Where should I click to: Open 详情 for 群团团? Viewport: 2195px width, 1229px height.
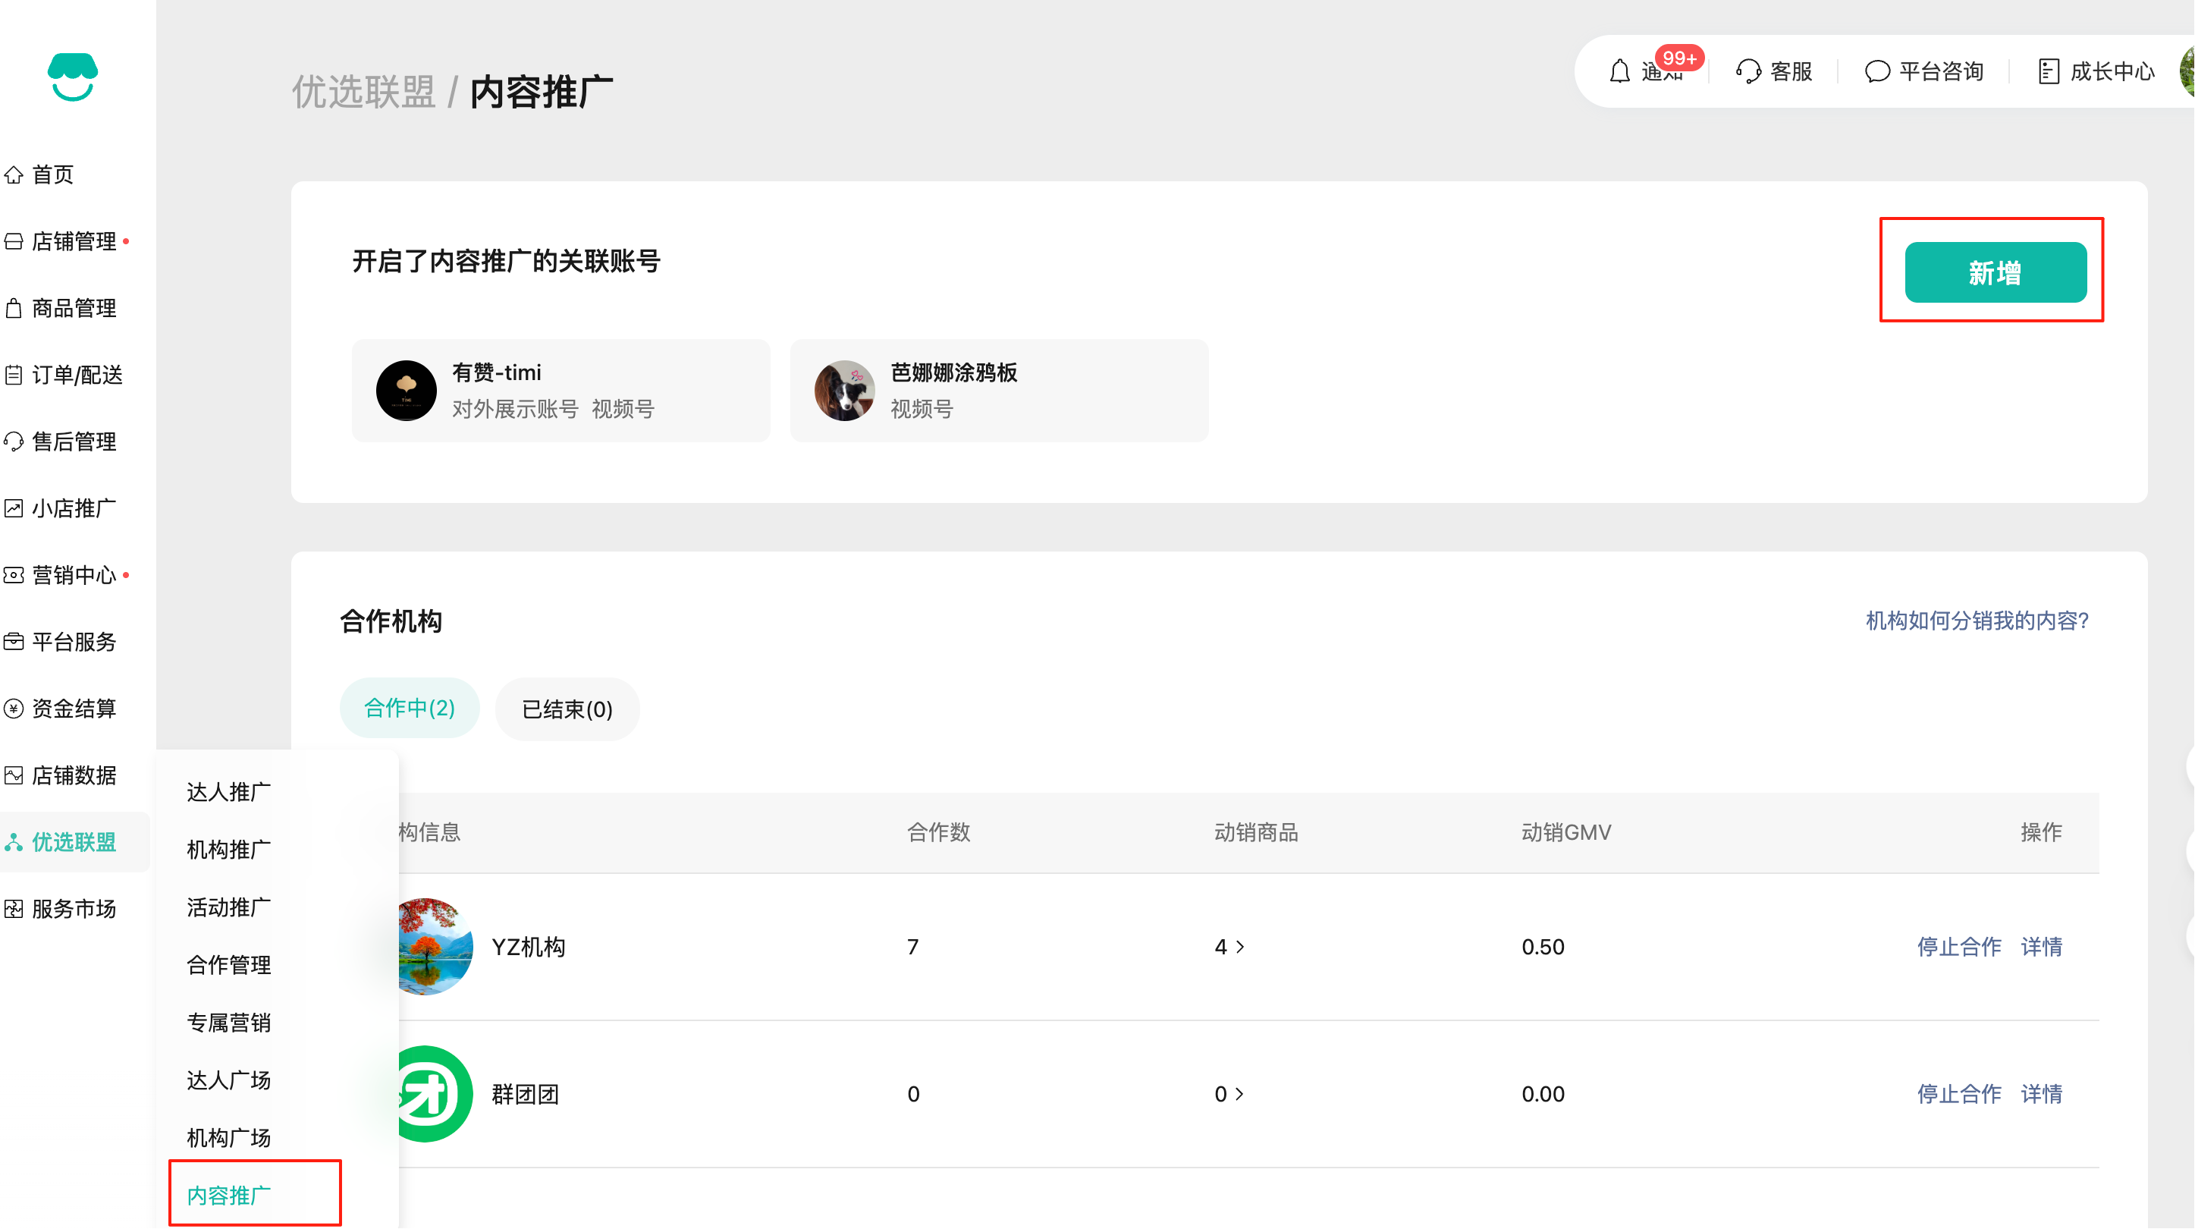[2041, 1094]
